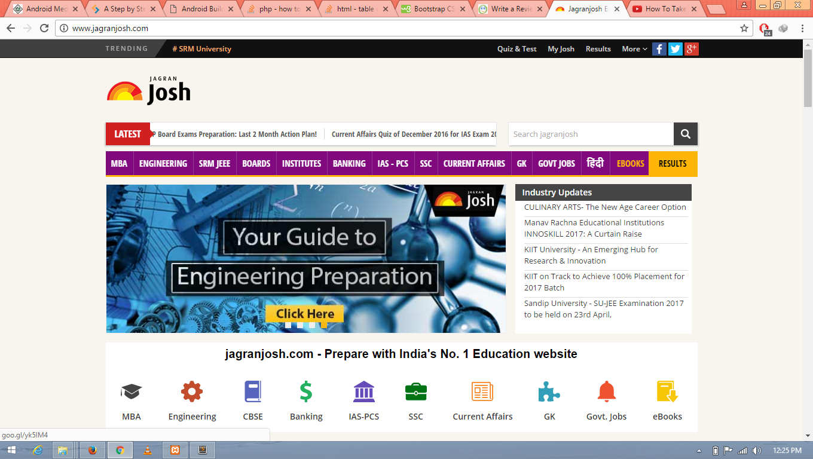Select CURRENT AFFAIRS in the navbar
813x459 pixels.
474,163
